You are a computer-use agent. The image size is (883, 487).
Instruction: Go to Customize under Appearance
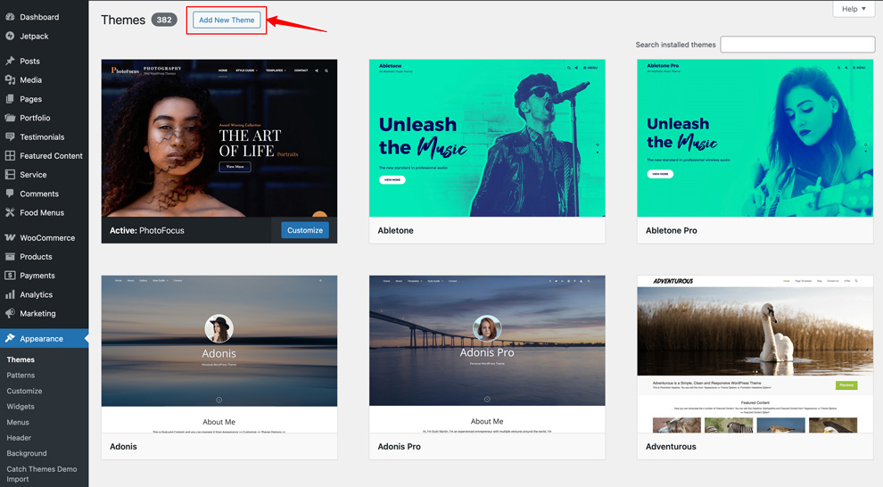tap(24, 391)
